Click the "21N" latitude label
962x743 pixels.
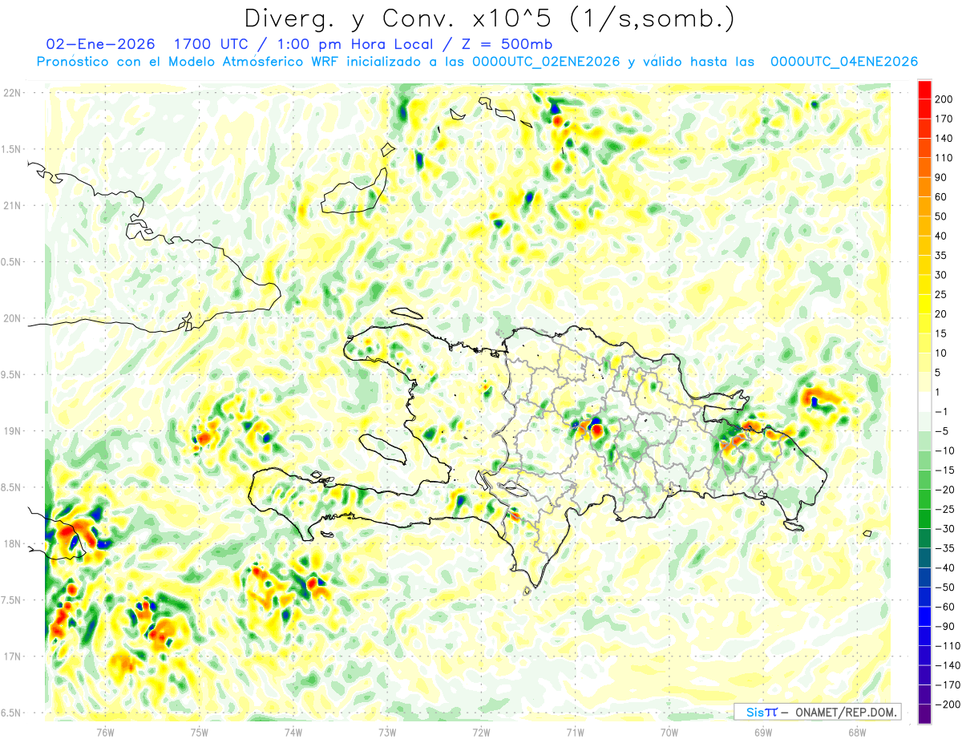click(12, 205)
